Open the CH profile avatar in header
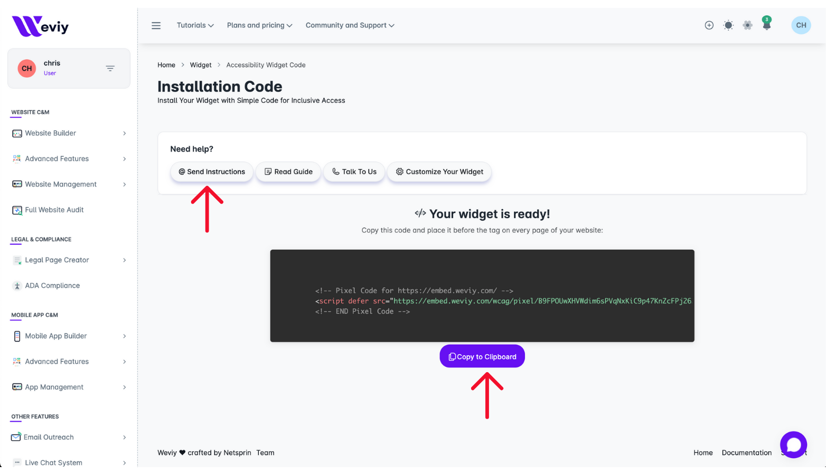826x475 pixels. point(801,25)
